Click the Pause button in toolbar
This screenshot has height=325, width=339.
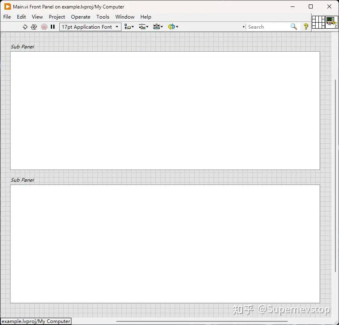[52, 27]
